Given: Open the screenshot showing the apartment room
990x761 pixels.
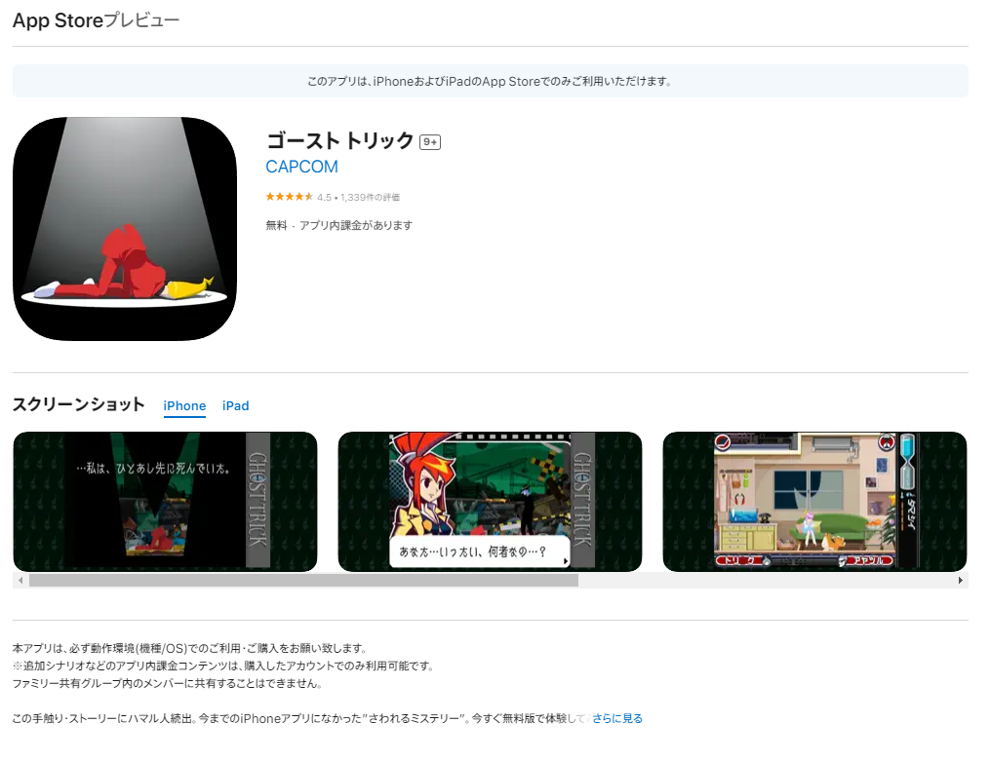Looking at the screenshot, I should click(x=814, y=501).
